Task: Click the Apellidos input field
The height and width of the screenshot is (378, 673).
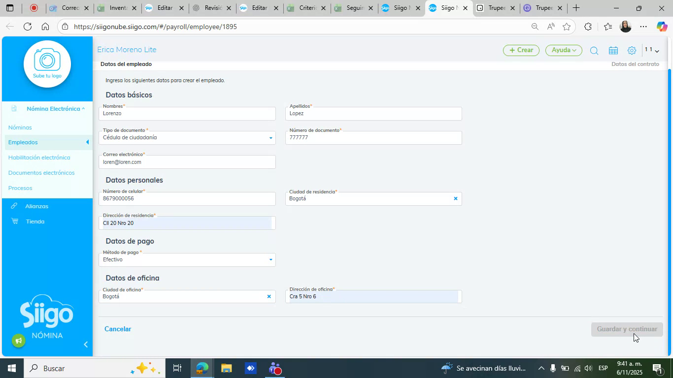Action: point(373,114)
